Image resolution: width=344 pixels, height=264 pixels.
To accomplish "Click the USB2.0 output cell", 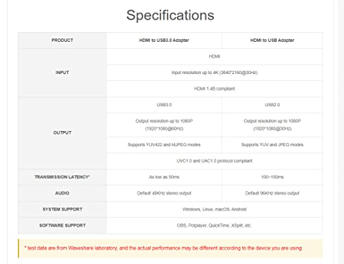I will click(x=272, y=105).
